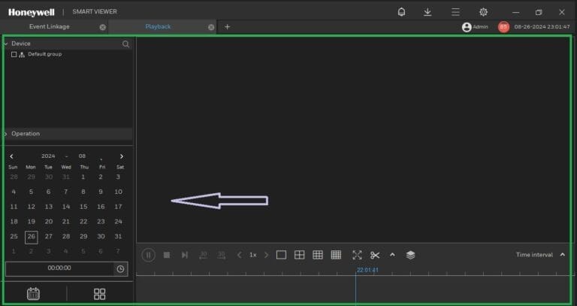Click the red alarm count badge

(x=503, y=27)
